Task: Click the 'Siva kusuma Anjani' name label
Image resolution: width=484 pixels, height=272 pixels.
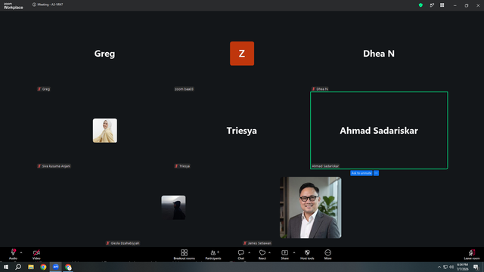Action: [x=54, y=166]
